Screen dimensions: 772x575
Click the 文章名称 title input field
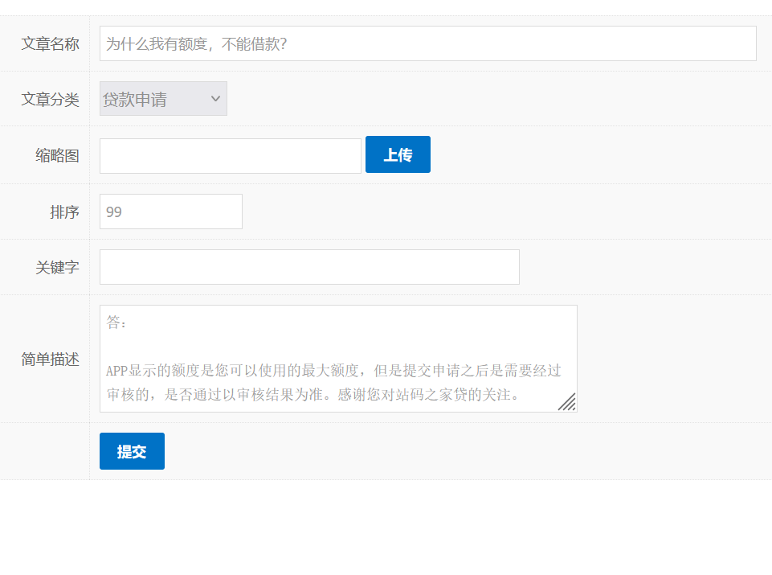click(428, 43)
